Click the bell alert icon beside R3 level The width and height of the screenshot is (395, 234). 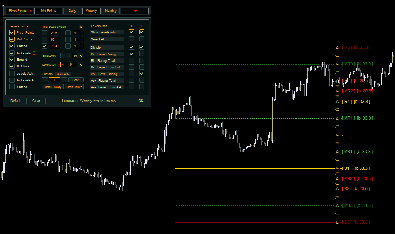click(337, 47)
